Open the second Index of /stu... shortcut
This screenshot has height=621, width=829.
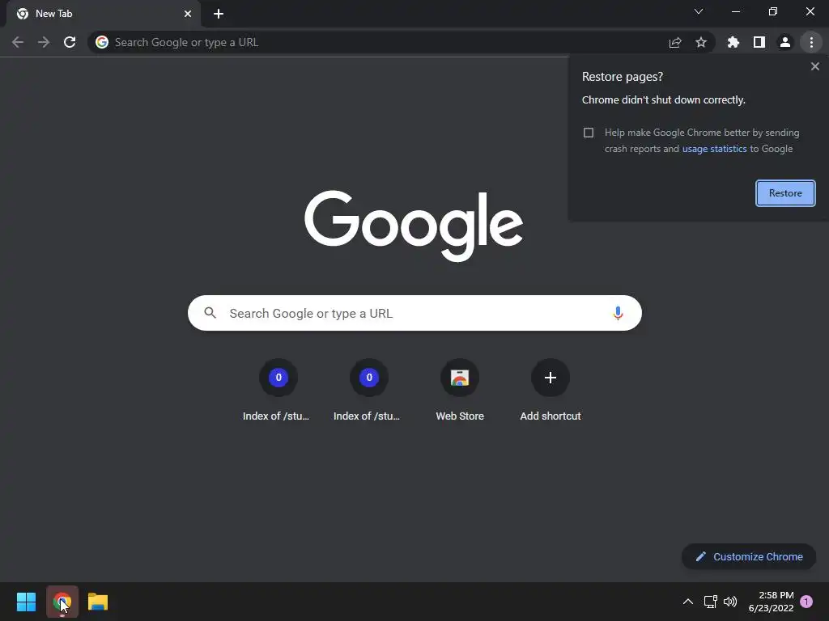(369, 391)
